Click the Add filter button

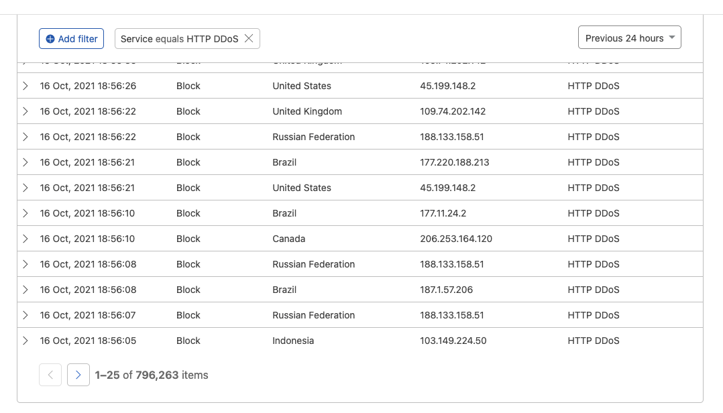[71, 39]
